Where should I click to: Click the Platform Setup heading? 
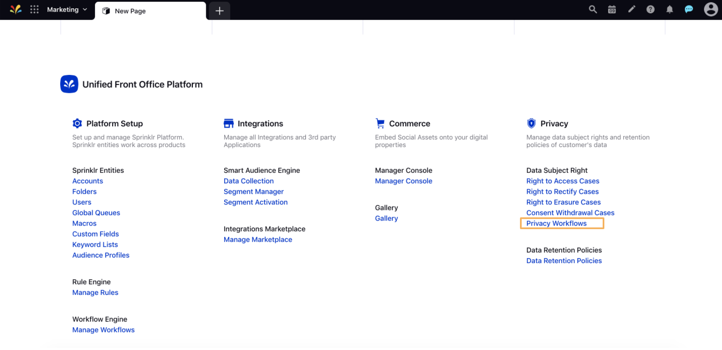tap(114, 124)
